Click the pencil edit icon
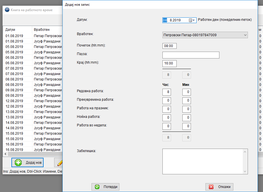 coord(60,163)
